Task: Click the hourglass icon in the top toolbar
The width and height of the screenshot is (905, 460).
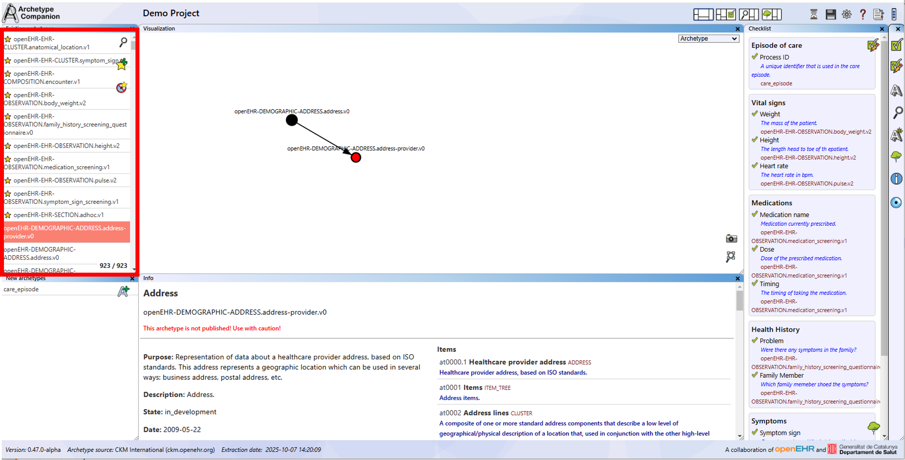Action: click(x=813, y=14)
